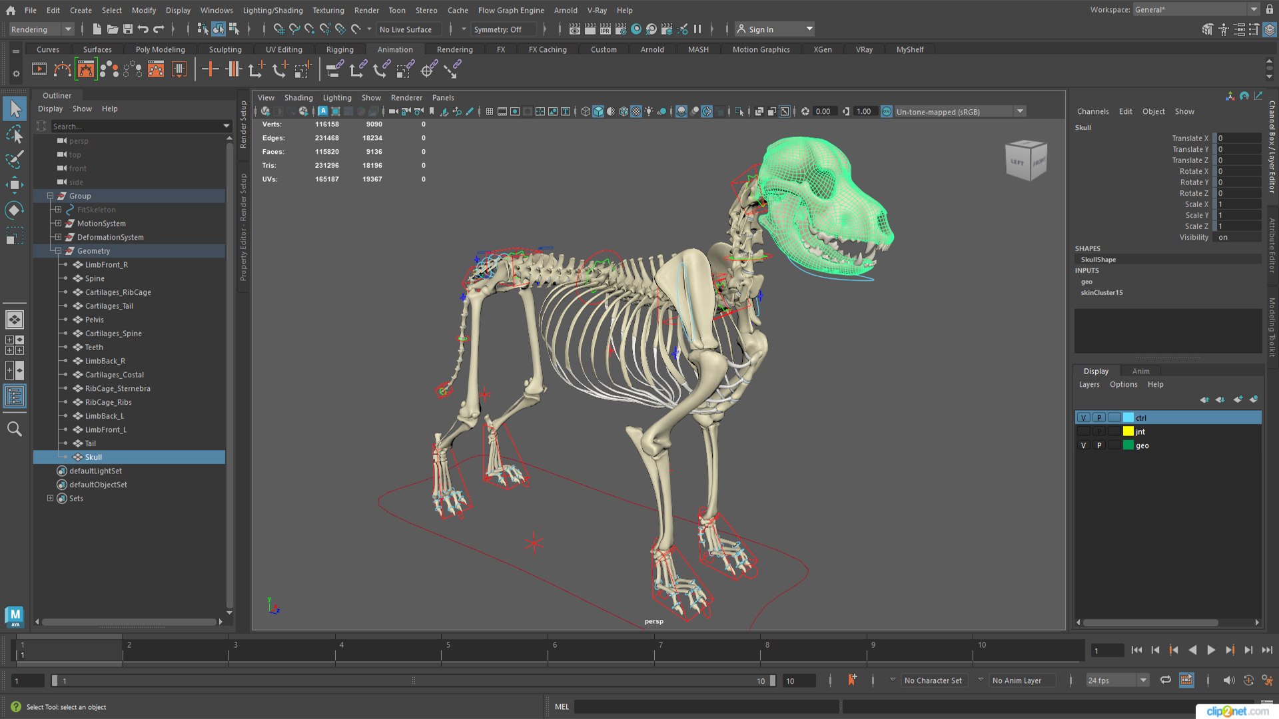The image size is (1279, 719).
Task: Pause viewport rendering
Action: click(697, 29)
